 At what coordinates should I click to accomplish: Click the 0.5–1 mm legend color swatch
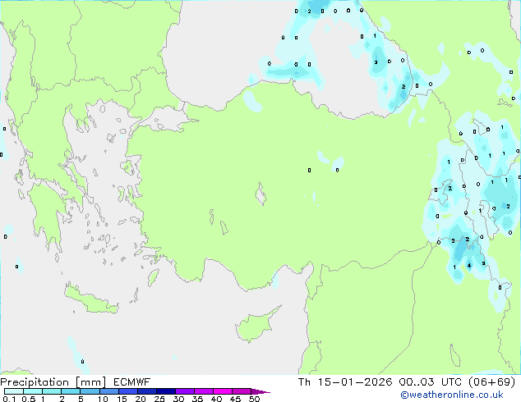(33, 391)
